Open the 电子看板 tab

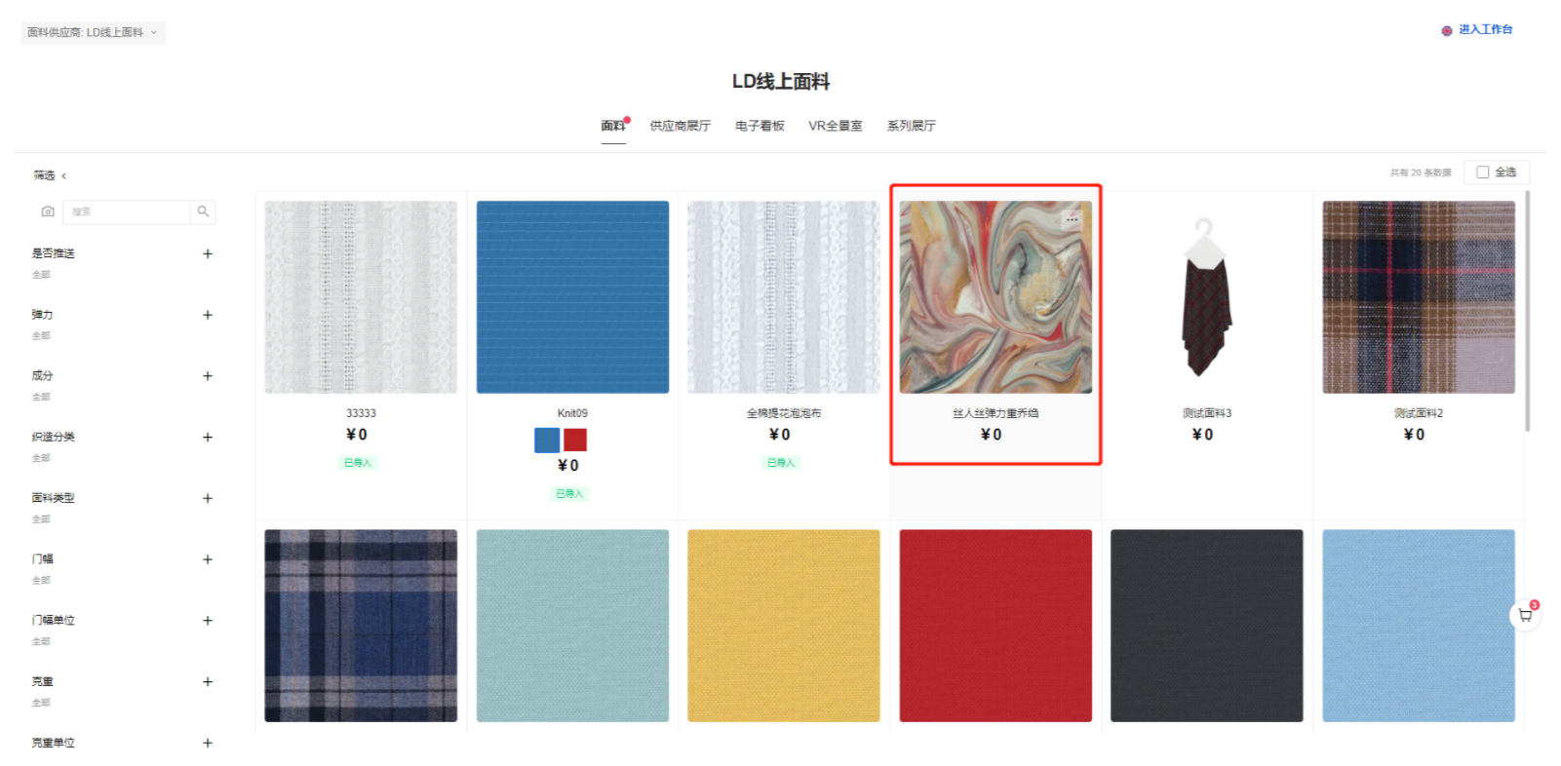click(x=760, y=126)
